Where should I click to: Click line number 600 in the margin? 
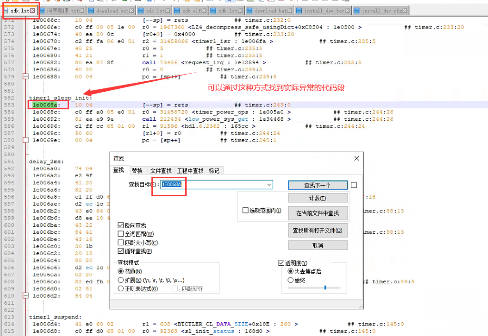click(x=9, y=225)
